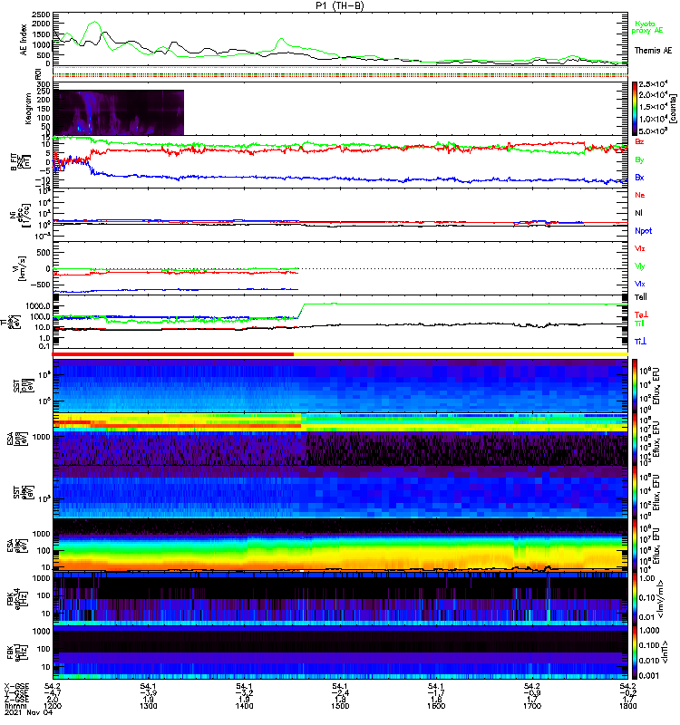Click the black Ni legend label

(638, 213)
